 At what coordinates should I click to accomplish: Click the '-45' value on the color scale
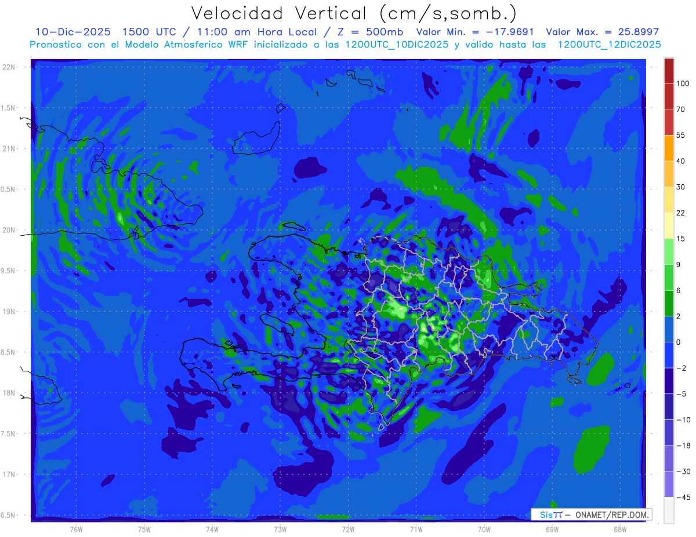(683, 498)
